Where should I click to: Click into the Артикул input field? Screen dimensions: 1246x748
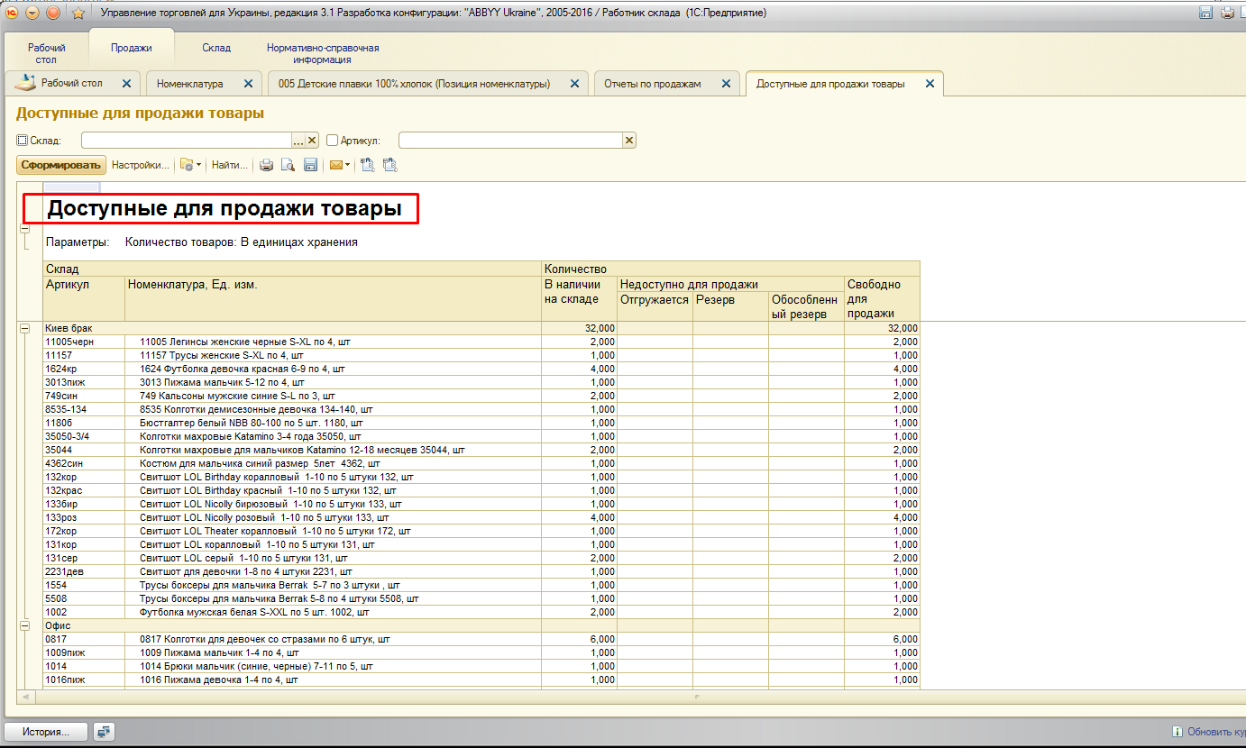(x=510, y=141)
